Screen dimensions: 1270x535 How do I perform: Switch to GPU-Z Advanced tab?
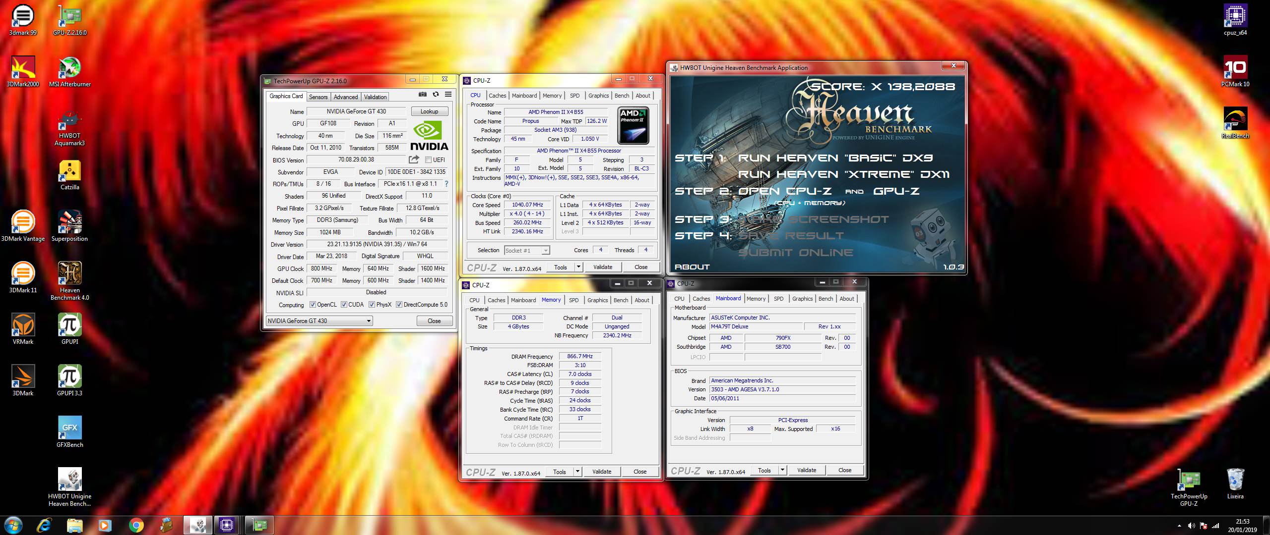[346, 97]
